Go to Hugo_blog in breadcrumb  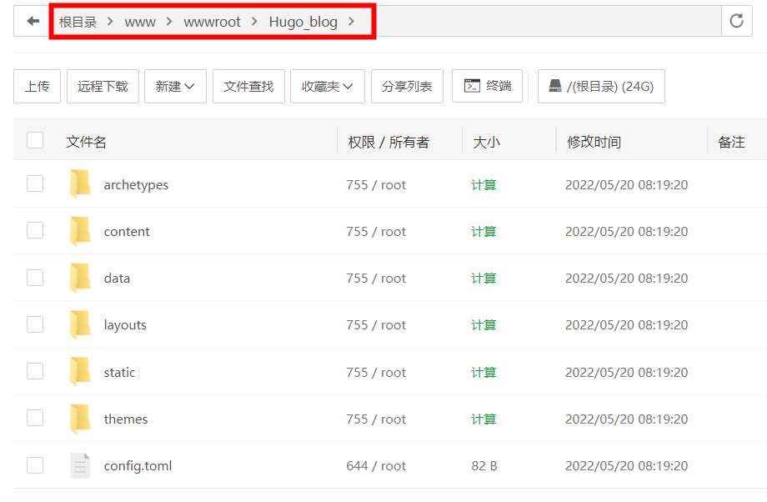pos(303,22)
